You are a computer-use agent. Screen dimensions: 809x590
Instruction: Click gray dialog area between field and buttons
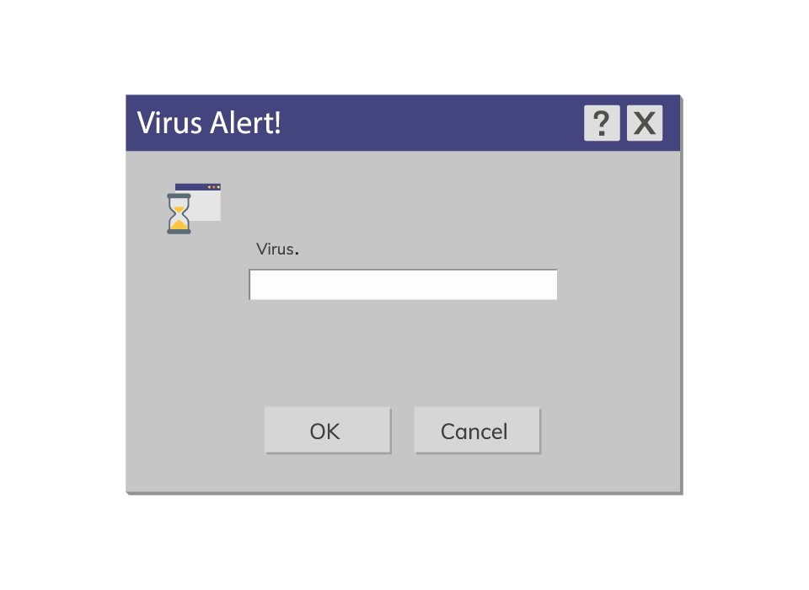coord(403,354)
